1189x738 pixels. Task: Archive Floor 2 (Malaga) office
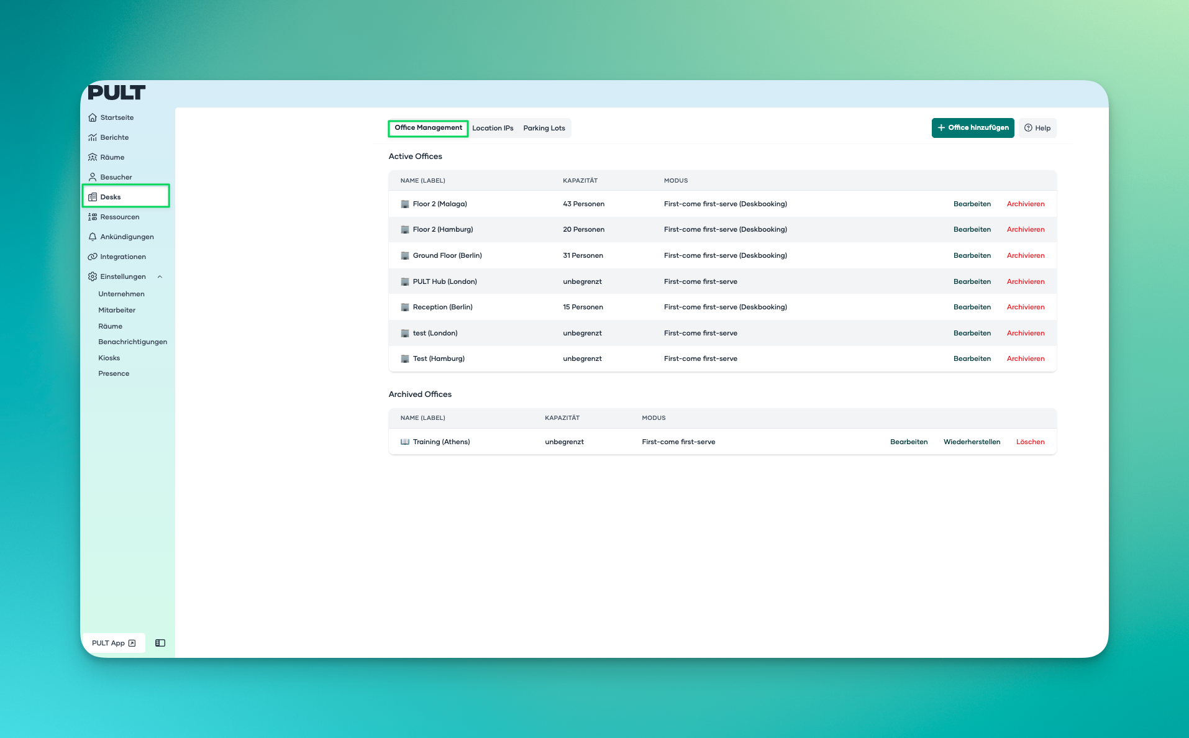1026,204
